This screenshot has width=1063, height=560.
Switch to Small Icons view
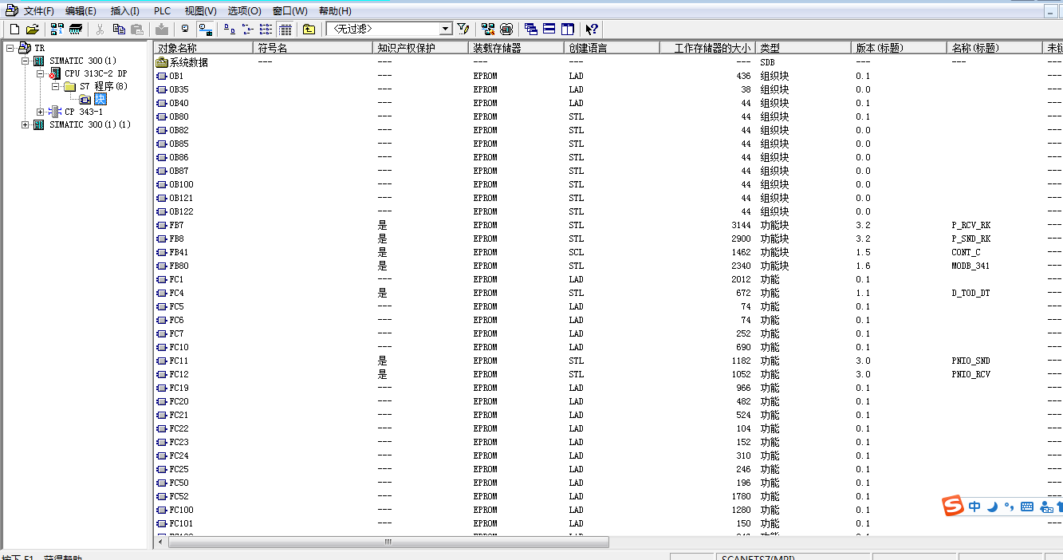(247, 29)
